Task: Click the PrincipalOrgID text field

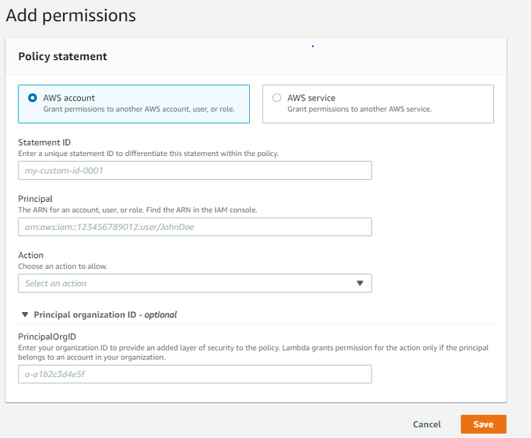Action: 194,374
